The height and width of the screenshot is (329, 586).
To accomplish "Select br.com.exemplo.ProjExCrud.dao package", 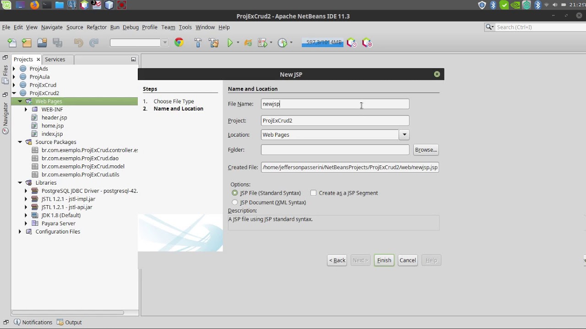I will point(80,158).
